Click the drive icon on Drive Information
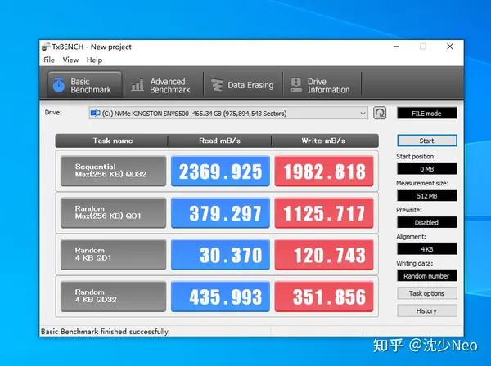Screen dimensions: 491x366 [x=296, y=85]
